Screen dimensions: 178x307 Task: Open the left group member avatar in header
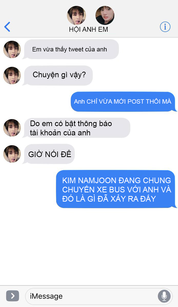click(x=76, y=15)
